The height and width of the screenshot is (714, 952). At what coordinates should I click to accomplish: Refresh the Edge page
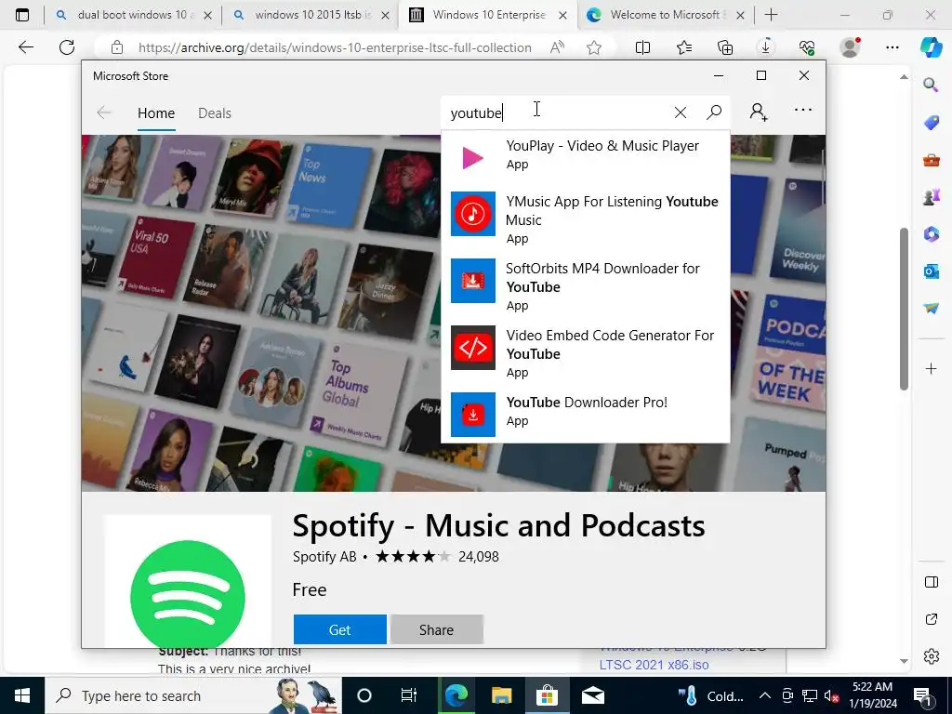point(67,47)
